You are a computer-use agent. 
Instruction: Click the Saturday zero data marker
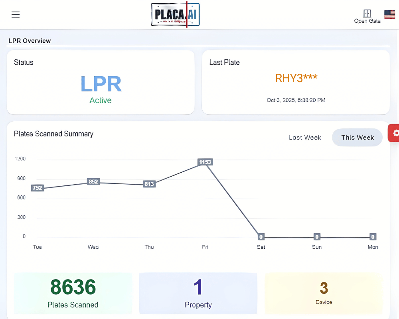click(x=261, y=237)
